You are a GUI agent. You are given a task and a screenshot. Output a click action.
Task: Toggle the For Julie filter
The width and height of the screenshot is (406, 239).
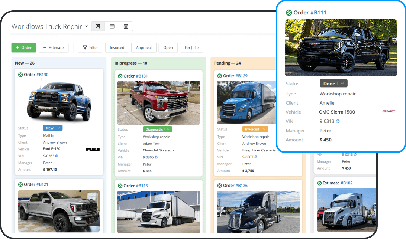point(191,48)
